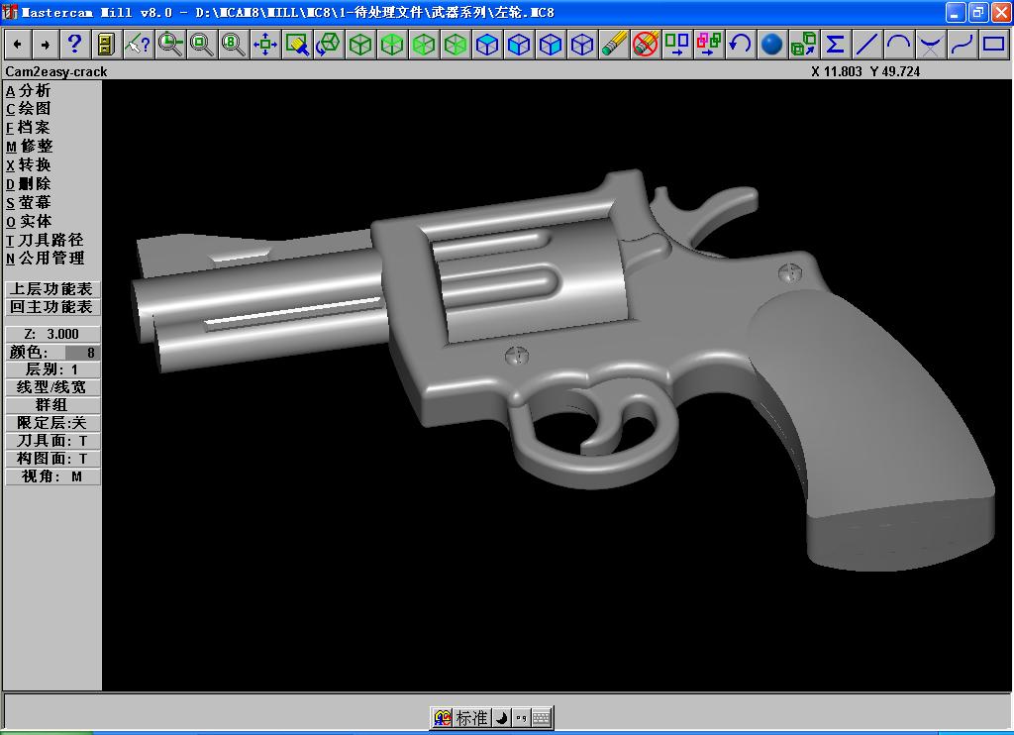Open help with the question mark icon
The image size is (1014, 735).
click(74, 45)
